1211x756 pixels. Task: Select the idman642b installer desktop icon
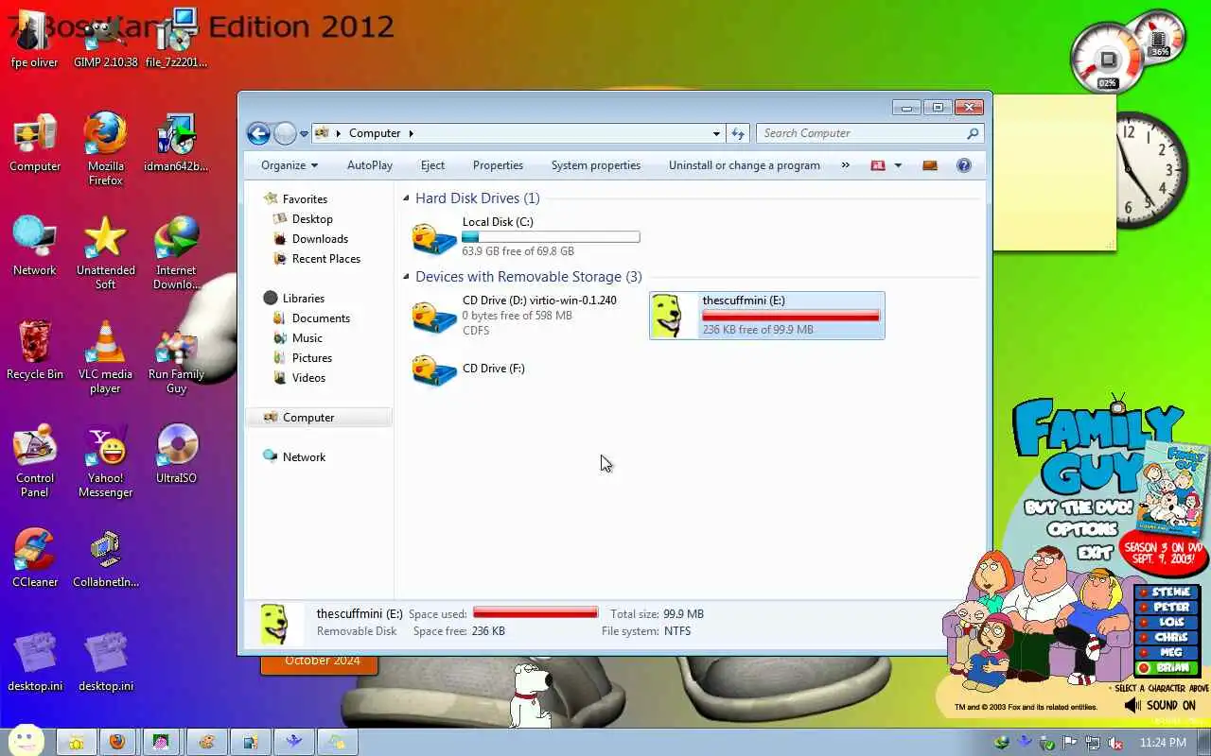click(x=177, y=144)
